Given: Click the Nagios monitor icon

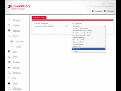Looking at the screenshot, I should click(x=9, y=83).
